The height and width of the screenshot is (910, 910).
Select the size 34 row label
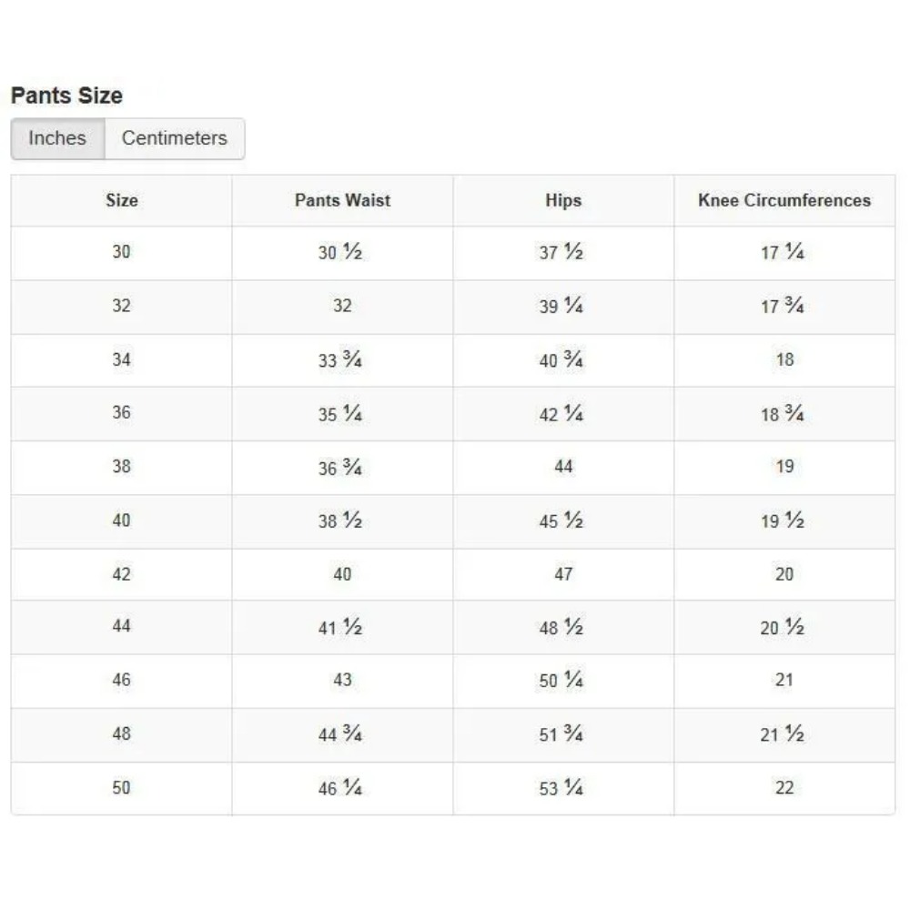[x=121, y=359]
